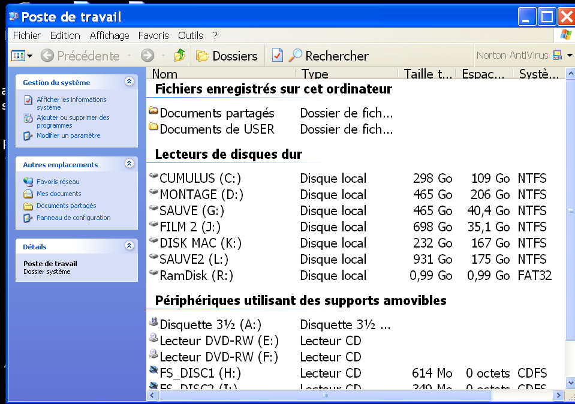Click the horizontal scrollbar thumb
Screen dimensions: 575x404
(326, 396)
